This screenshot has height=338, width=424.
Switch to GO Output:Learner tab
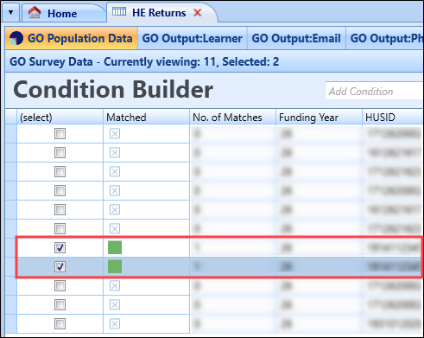tap(192, 38)
